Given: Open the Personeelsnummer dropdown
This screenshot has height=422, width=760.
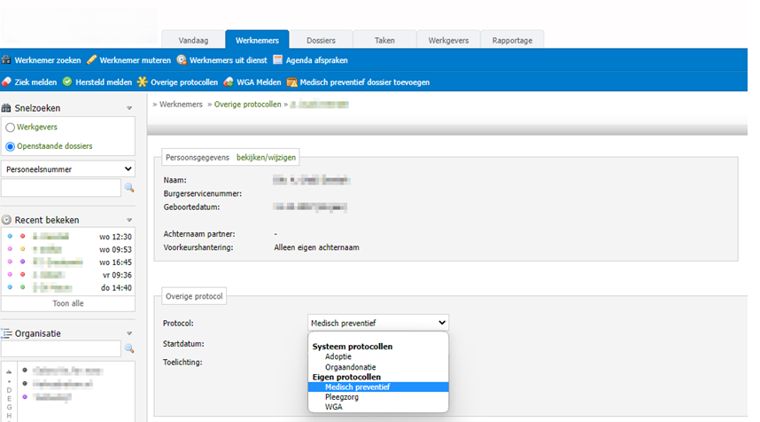Looking at the screenshot, I should click(x=68, y=168).
